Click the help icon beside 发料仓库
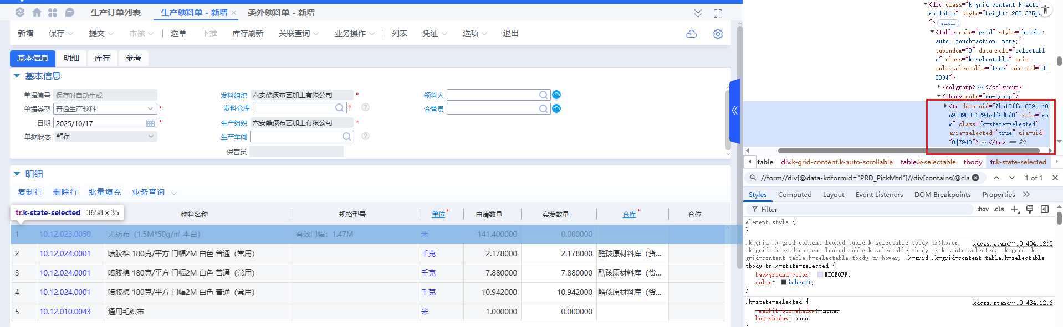Viewport: 1063px width, 327px height. click(365, 107)
